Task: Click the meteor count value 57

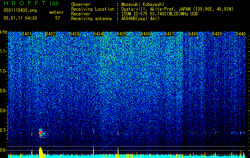Action: [58, 18]
